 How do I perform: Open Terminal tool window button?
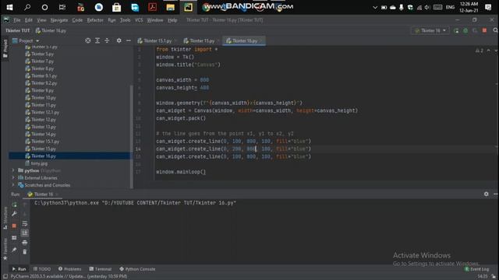(101, 269)
